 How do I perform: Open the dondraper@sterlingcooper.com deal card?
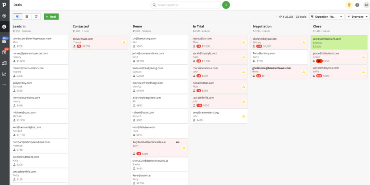pos(40,42)
